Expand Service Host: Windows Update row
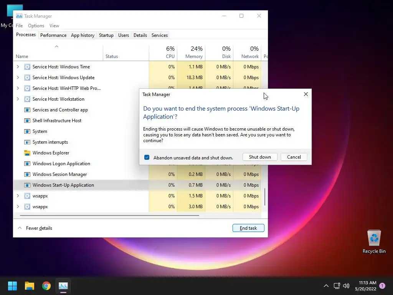Screen dimensions: 393x295 [18, 78]
